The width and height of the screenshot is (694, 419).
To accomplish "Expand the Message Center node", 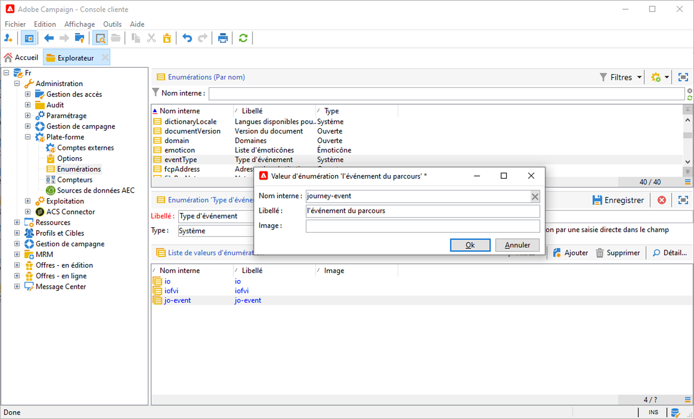I will pos(17,286).
